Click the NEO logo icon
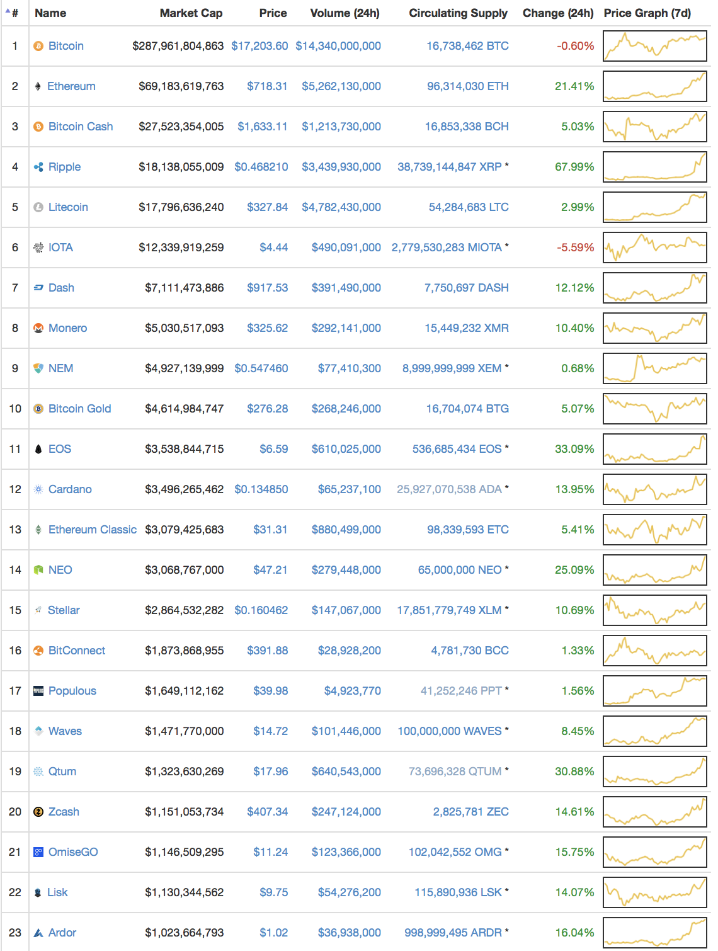Viewport: 718px width, 951px height. coord(38,570)
